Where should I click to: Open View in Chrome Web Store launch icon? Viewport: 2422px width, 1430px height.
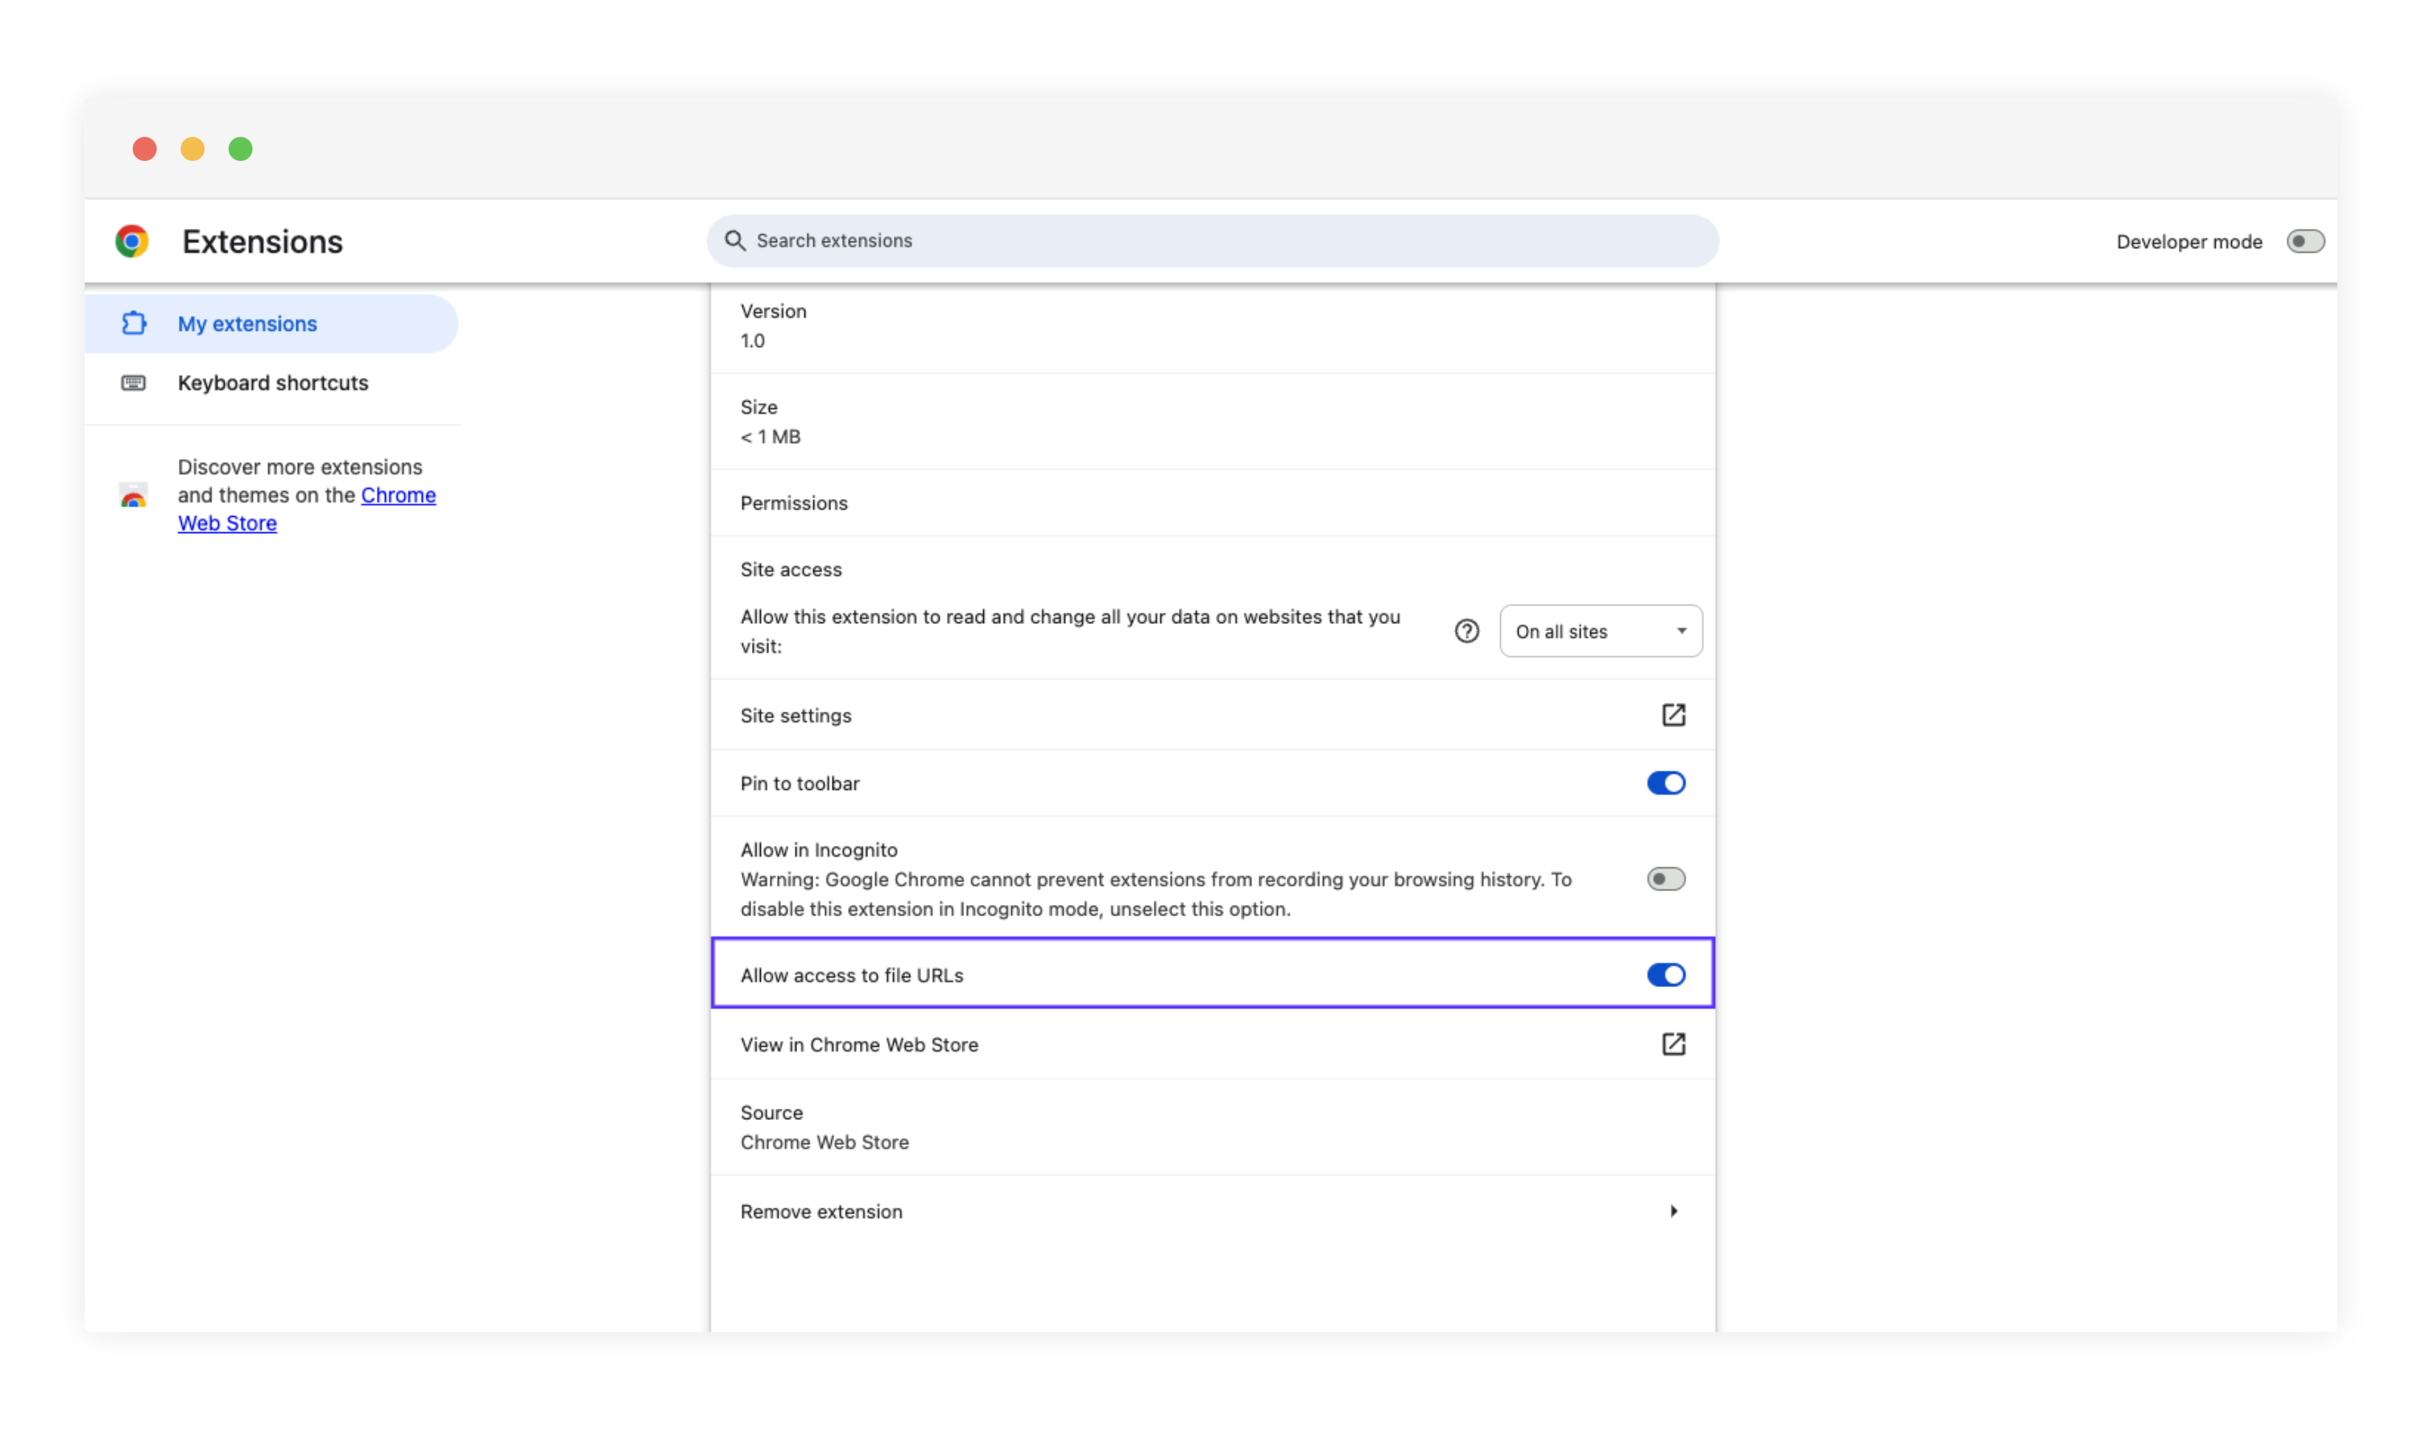(x=1673, y=1044)
